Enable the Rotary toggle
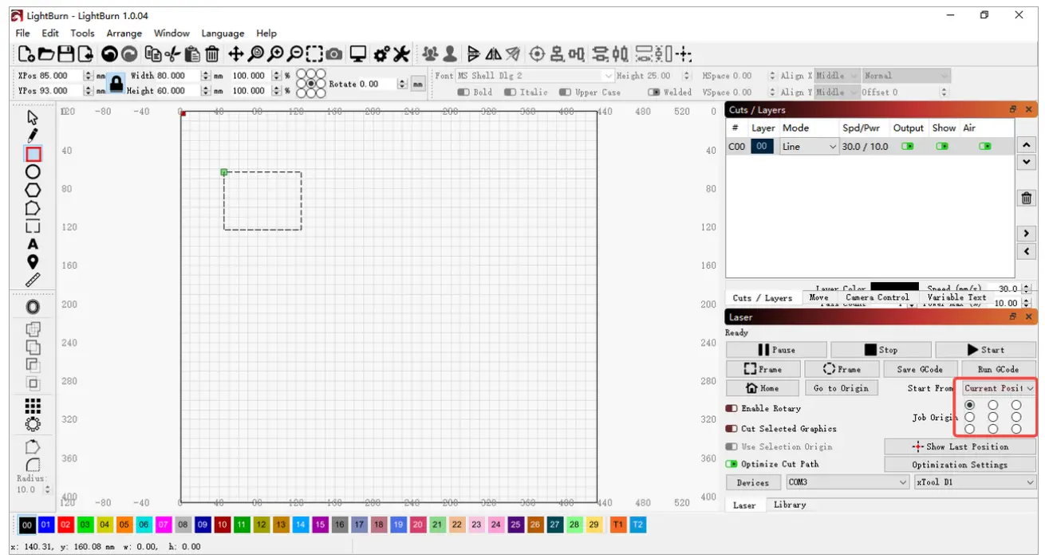This screenshot has width=1045, height=558. [731, 408]
